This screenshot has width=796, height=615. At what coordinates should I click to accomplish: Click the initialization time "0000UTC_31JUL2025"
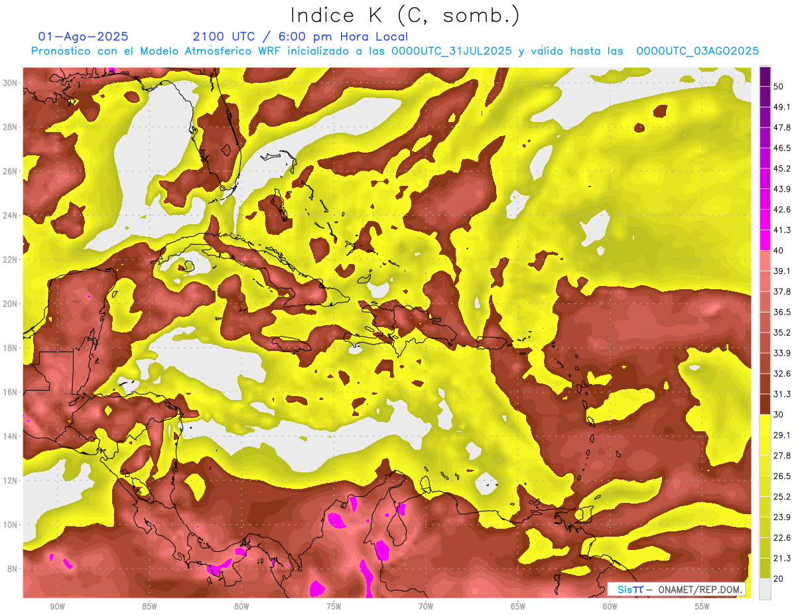[451, 51]
